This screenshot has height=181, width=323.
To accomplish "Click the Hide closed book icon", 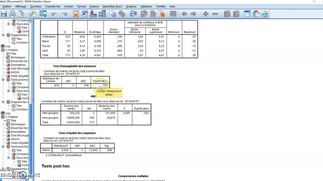I will click(236, 14).
